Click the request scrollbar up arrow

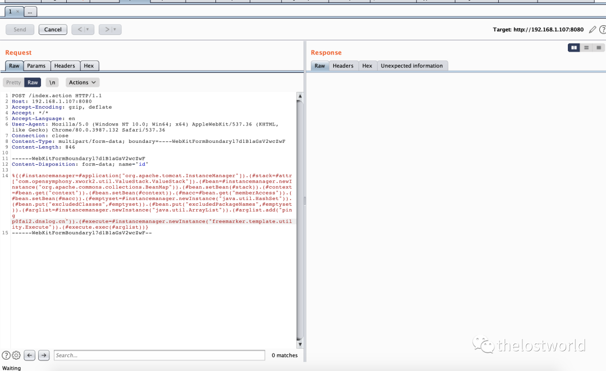[x=300, y=96]
